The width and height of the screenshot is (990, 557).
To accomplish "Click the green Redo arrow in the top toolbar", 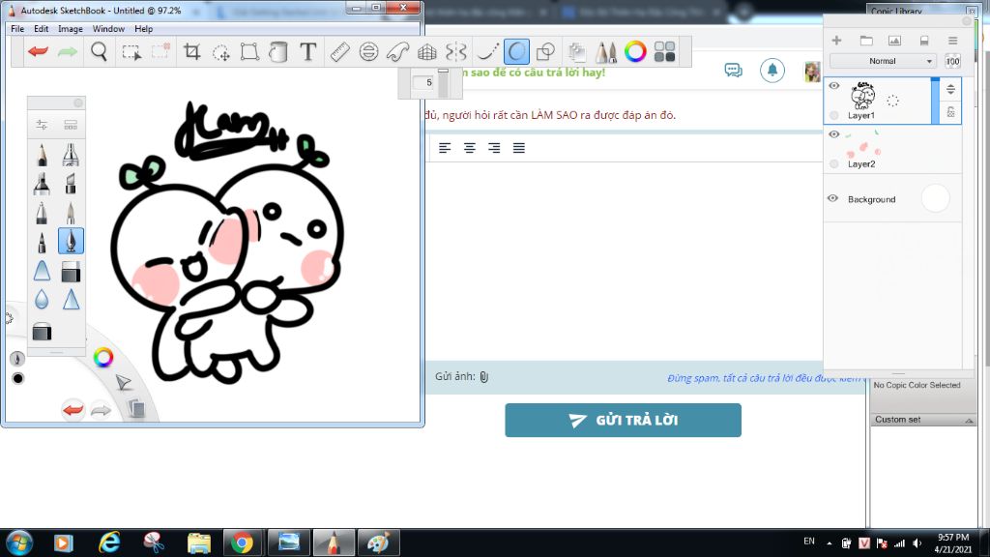I will click(x=67, y=52).
